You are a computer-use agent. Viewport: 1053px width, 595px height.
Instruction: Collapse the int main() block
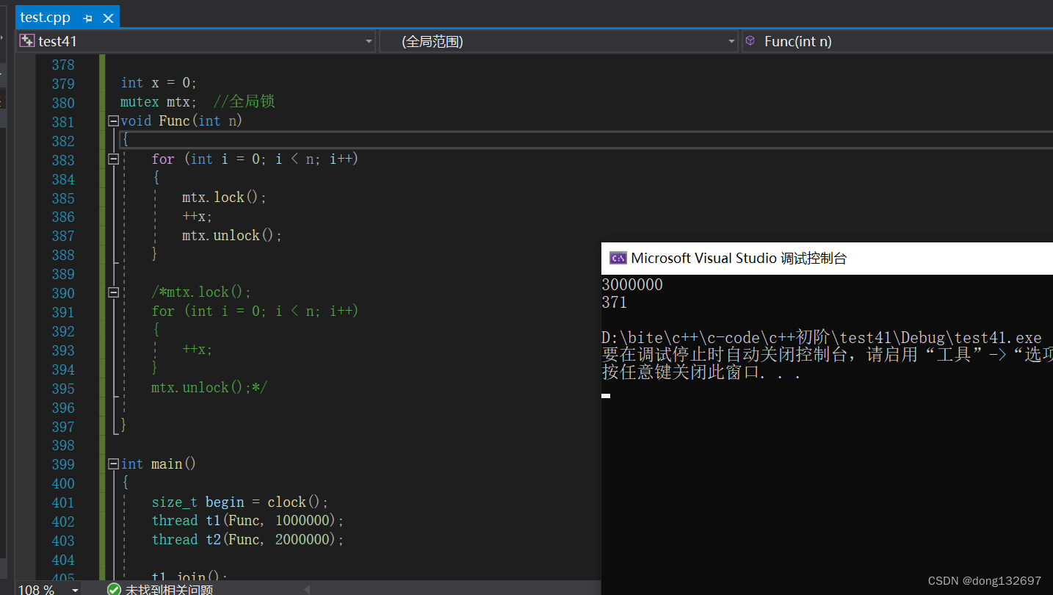[x=113, y=464]
